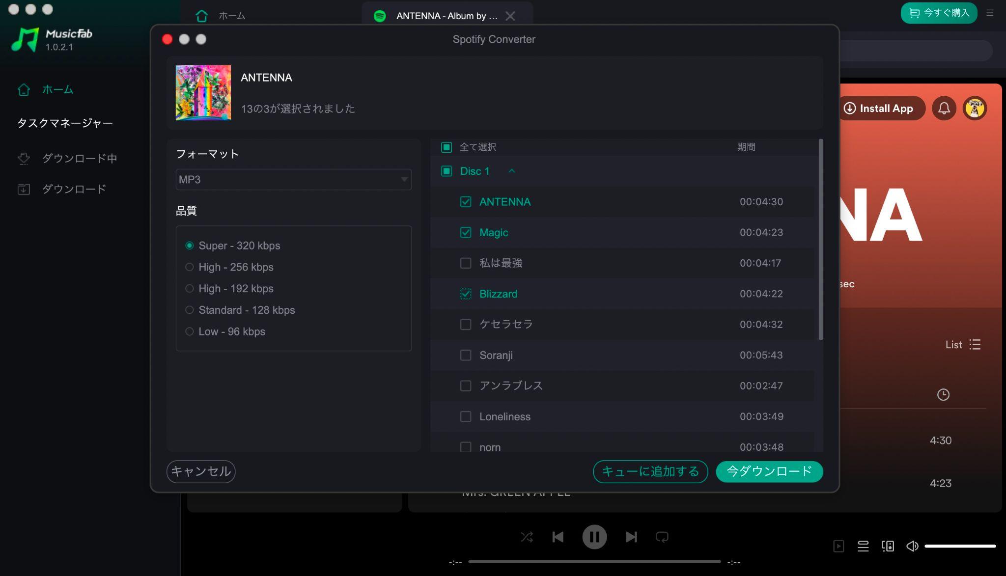The width and height of the screenshot is (1006, 576).
Task: Open the notifications bell icon
Action: (944, 108)
